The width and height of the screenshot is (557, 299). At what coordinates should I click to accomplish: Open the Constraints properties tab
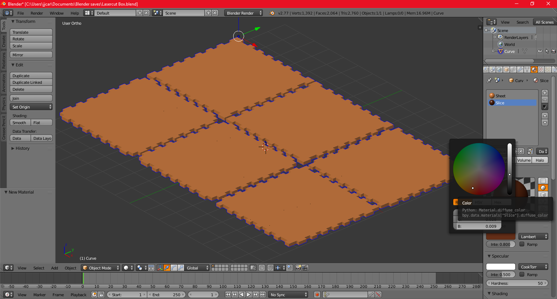pos(513,70)
